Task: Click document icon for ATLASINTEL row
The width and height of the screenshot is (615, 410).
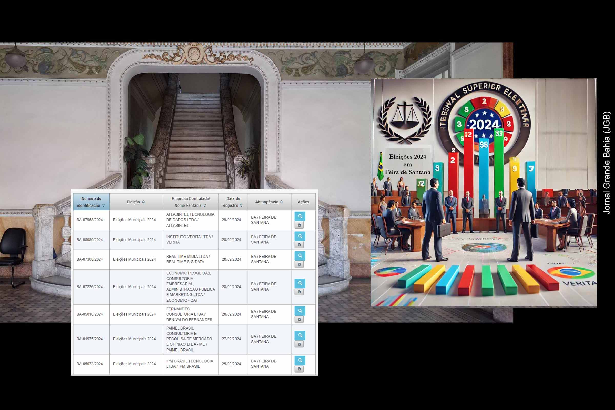Action: coord(299,225)
